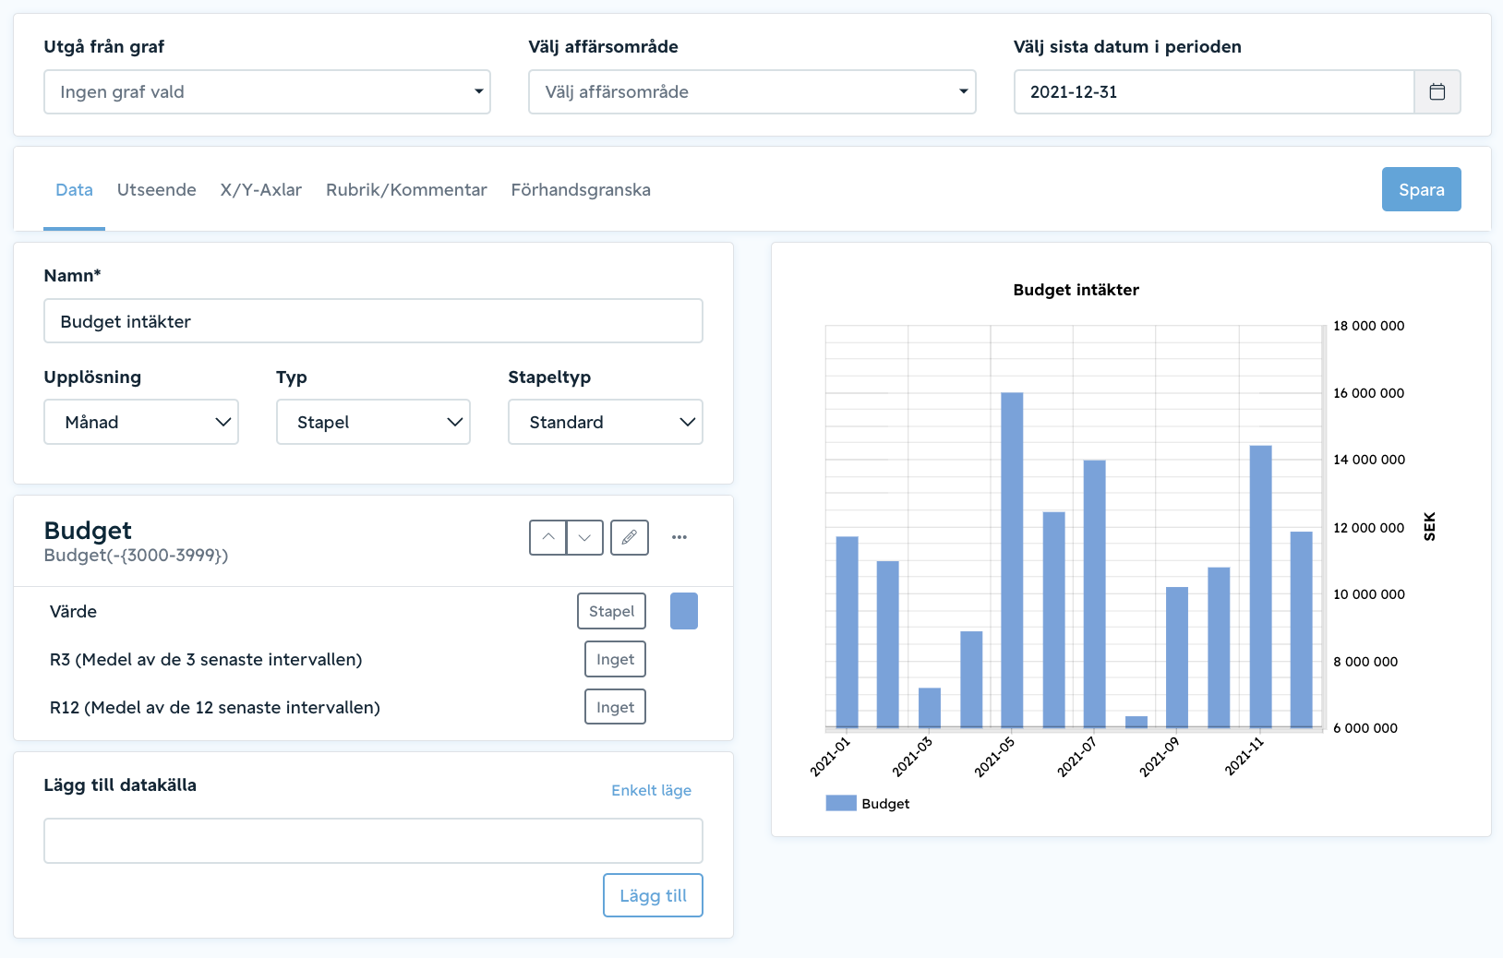Move Budget data source down
The image size is (1503, 958).
pyautogui.click(x=584, y=537)
